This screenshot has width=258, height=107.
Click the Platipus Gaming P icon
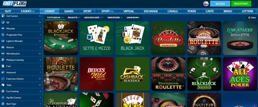[3, 60]
